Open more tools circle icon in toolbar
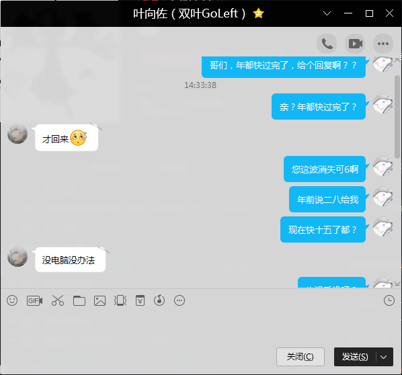The image size is (402, 375). tap(179, 300)
